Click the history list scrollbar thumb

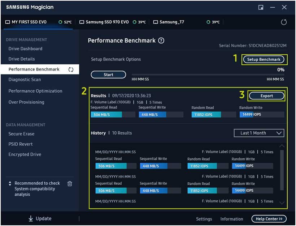282,170
